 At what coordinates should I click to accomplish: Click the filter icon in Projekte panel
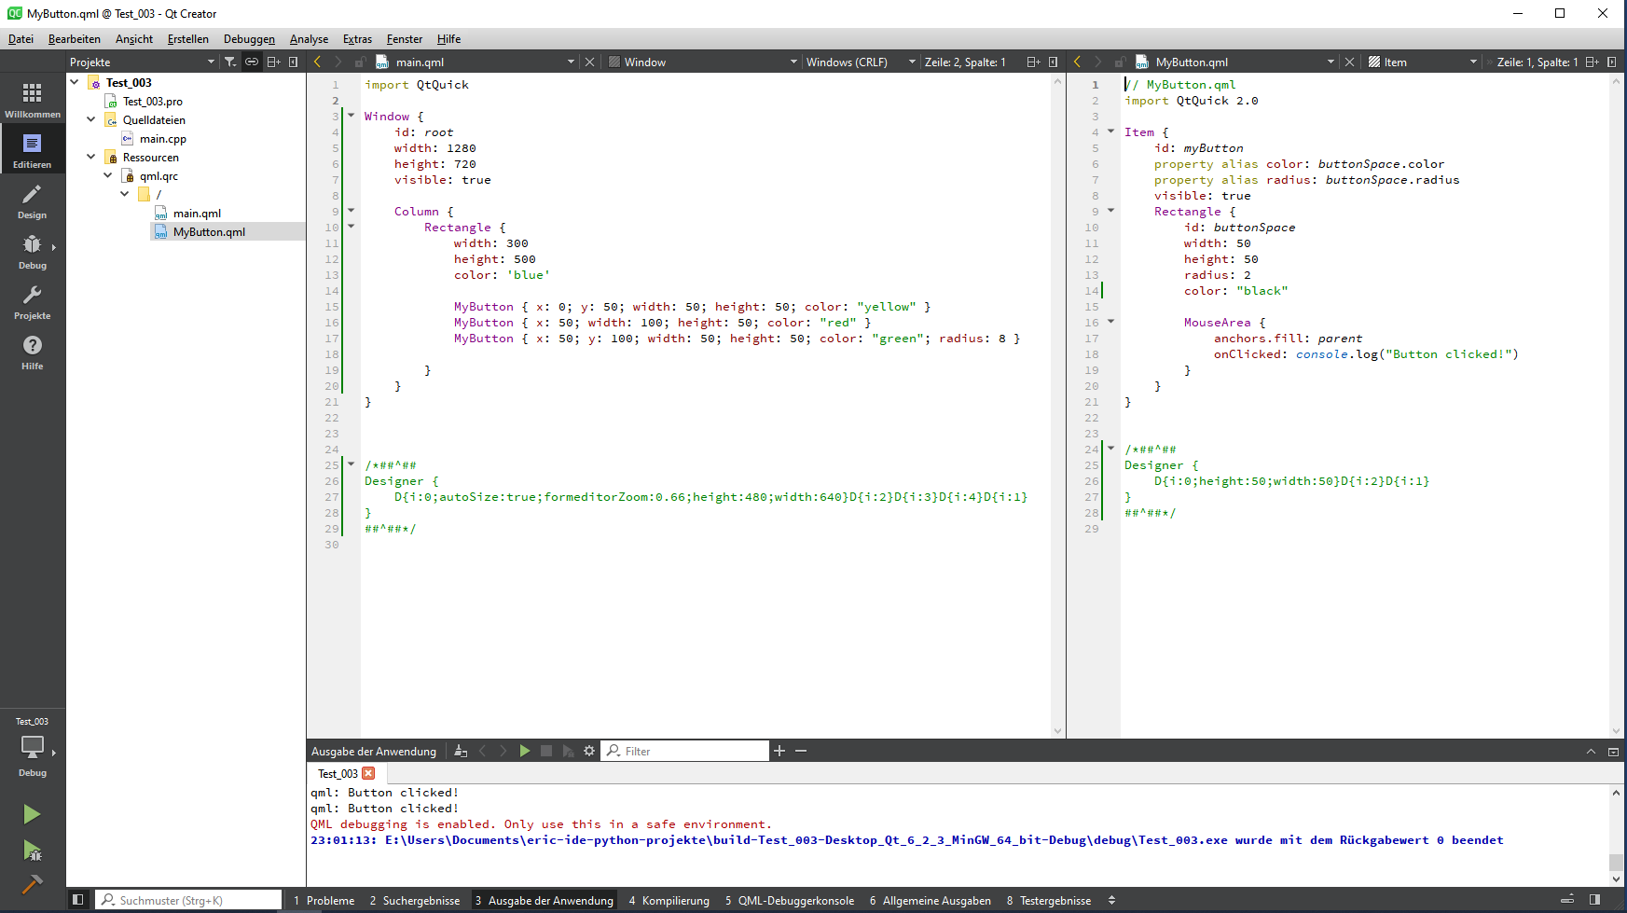230,62
